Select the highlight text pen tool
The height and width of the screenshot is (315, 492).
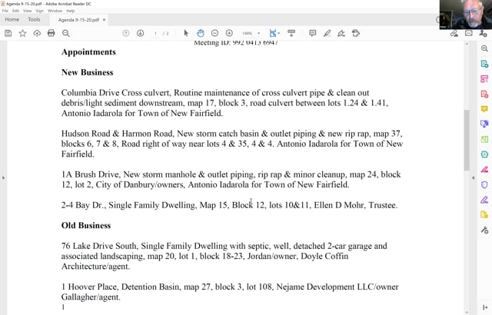pos(327,33)
